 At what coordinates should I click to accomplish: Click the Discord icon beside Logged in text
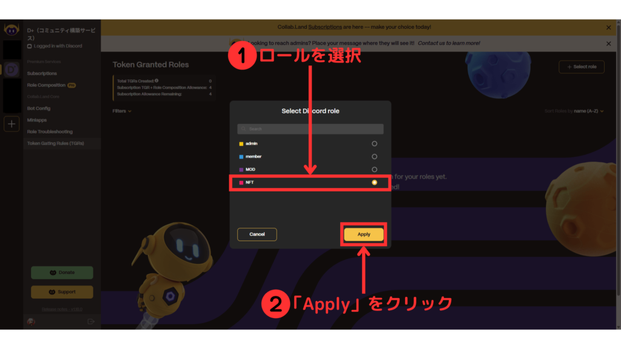[29, 46]
